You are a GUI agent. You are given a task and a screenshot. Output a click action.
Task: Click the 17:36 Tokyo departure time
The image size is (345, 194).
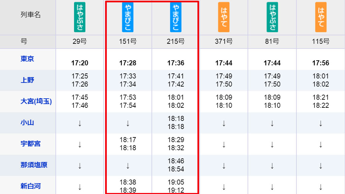[176, 63]
